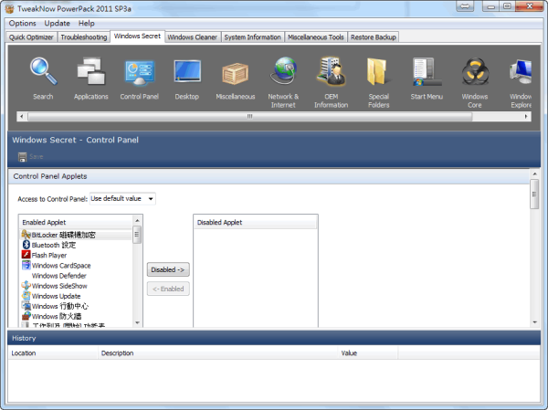The width and height of the screenshot is (548, 410).
Task: Select the Control Panel category icon
Action: click(140, 71)
